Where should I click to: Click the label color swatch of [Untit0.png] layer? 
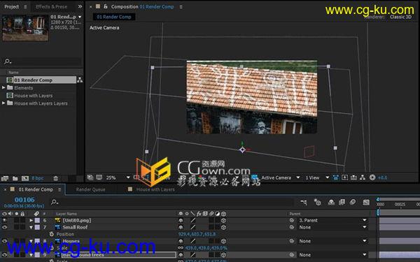[37, 220]
